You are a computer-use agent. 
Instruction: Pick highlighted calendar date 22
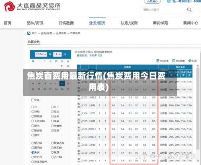(62, 84)
